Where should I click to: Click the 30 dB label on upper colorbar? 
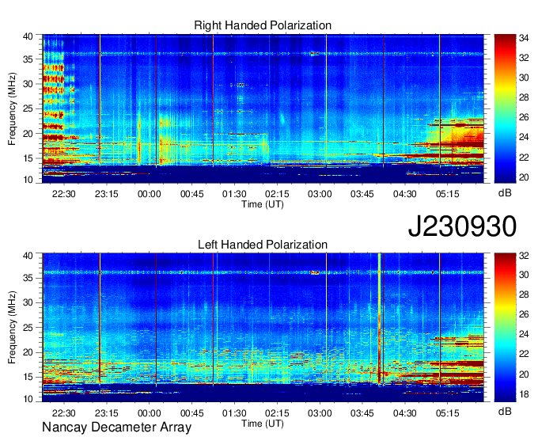click(x=524, y=78)
